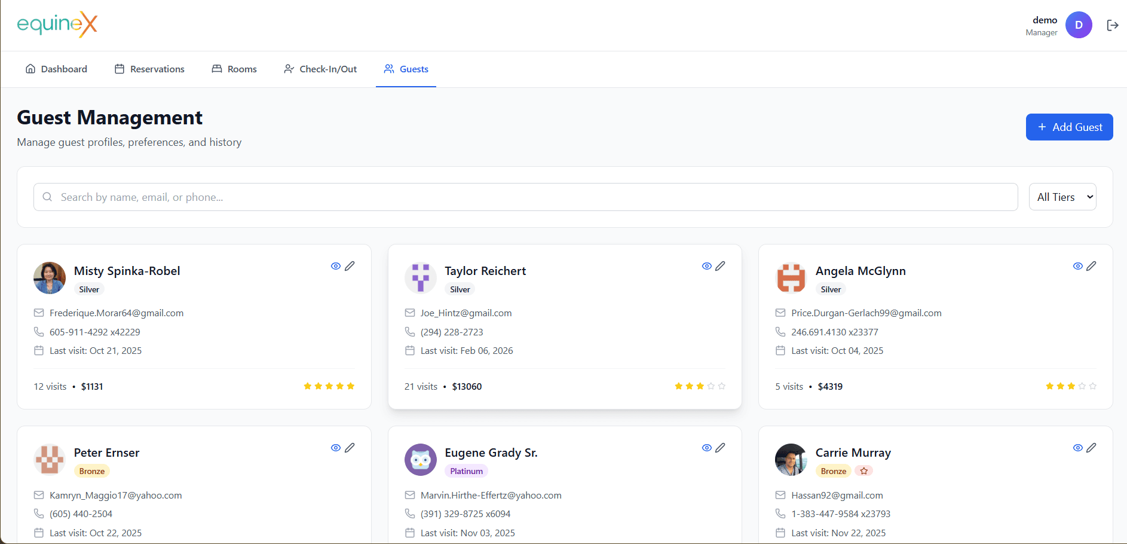The width and height of the screenshot is (1127, 544).
Task: View Carrie Murray's profile eye icon
Action: tap(1078, 448)
